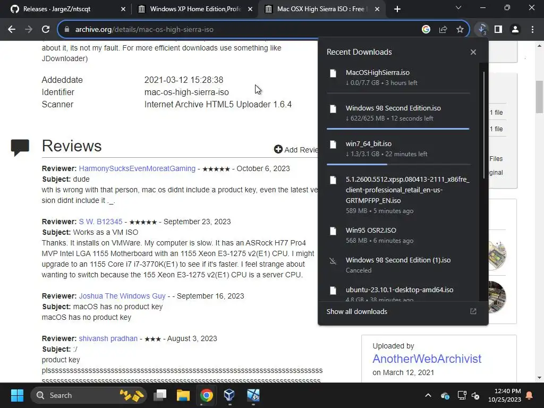Viewport: 544px width, 408px height.
Task: Open Windows 95 VM taskbar icon
Action: [x=253, y=395]
